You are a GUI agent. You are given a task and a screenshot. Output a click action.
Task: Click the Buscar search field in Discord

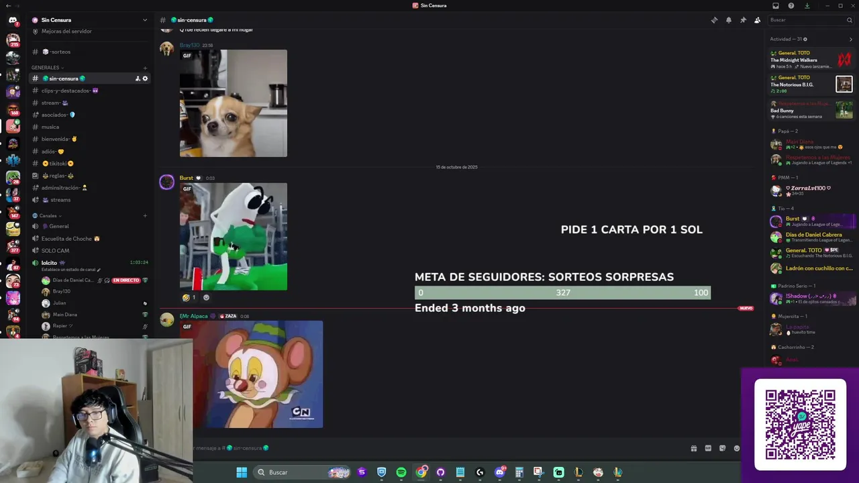click(810, 20)
